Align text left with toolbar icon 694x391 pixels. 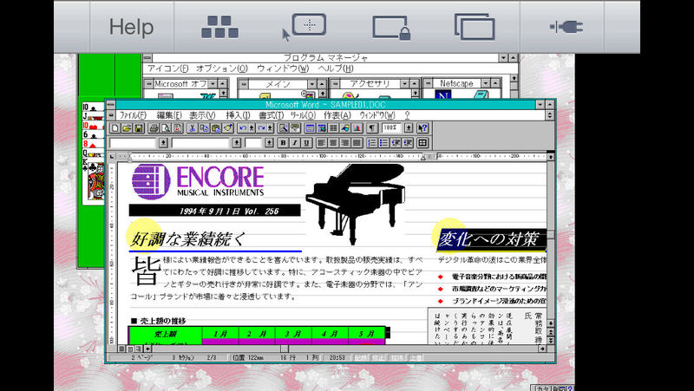coord(321,143)
